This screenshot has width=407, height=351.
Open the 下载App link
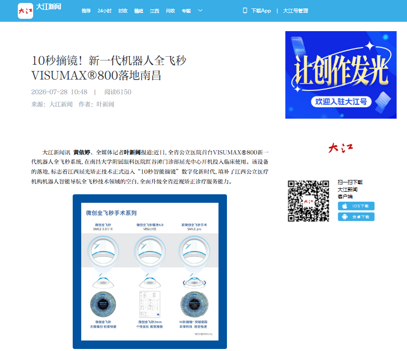(261, 11)
